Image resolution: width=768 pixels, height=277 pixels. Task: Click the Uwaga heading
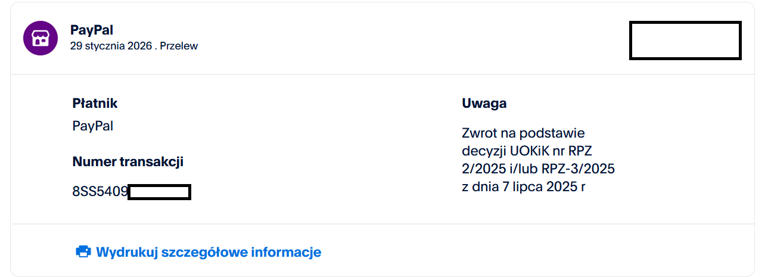484,103
